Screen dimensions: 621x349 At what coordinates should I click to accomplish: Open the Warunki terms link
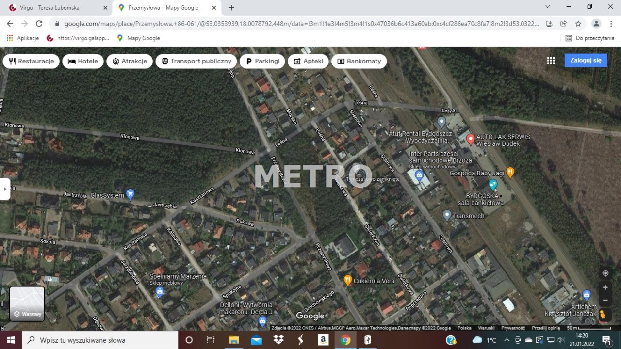click(486, 328)
